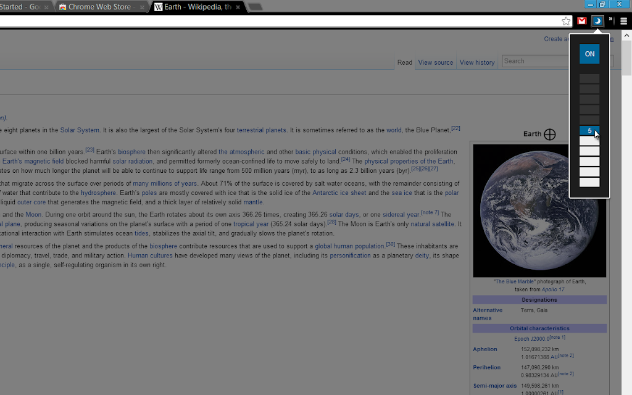Open the basic physical link
Screen dimensions: 632x395
pos(315,152)
